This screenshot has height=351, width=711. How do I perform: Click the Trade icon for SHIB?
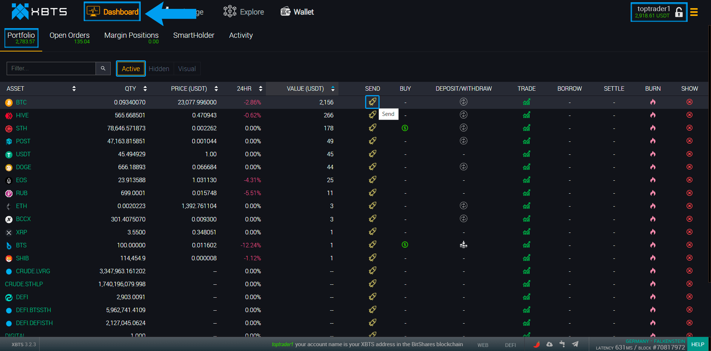[527, 258]
